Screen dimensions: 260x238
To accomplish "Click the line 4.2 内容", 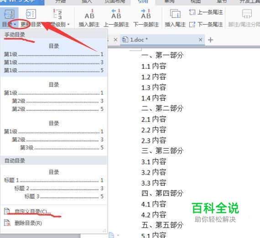I will (154, 215).
